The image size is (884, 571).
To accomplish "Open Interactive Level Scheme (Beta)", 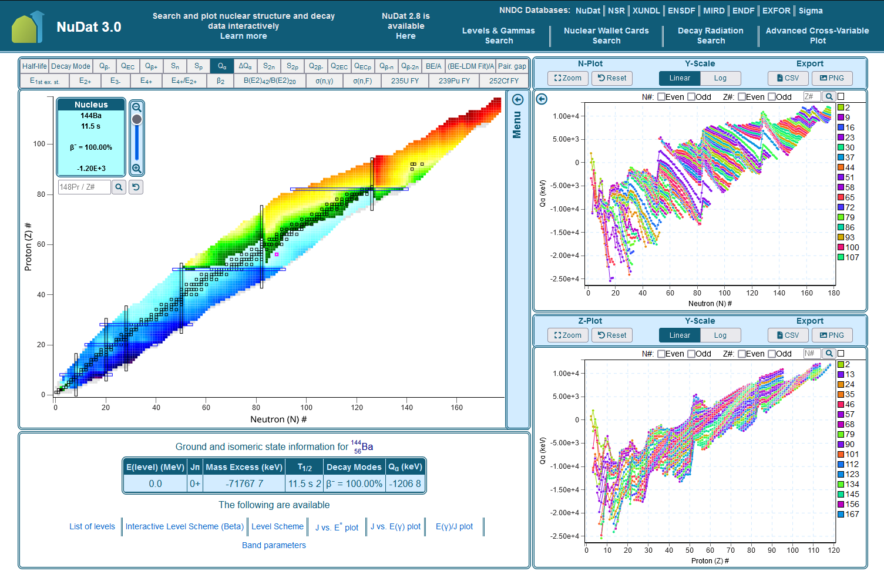I will click(x=184, y=526).
